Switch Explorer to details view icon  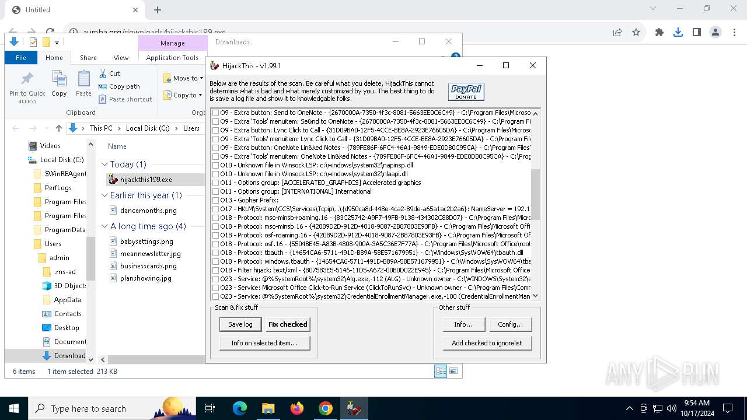pyautogui.click(x=441, y=371)
